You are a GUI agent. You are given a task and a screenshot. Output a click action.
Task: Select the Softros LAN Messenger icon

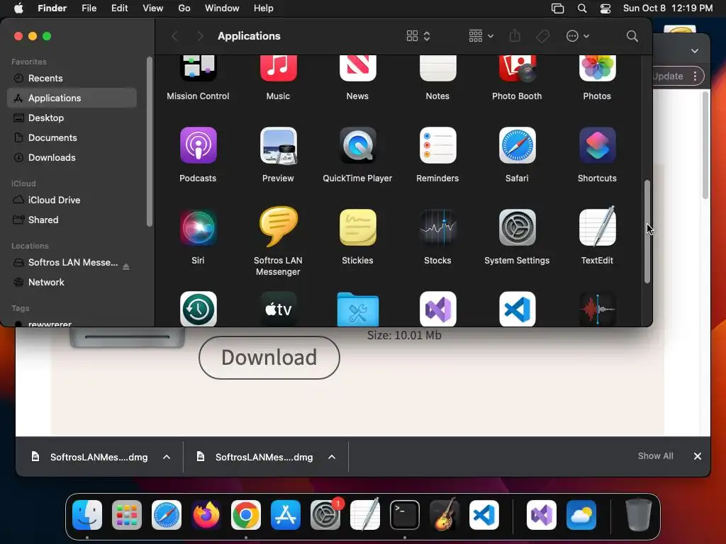(278, 227)
